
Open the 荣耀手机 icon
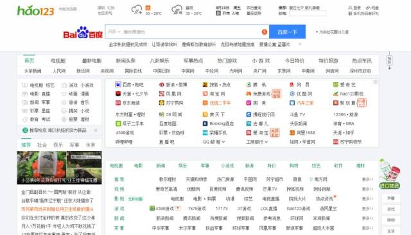pyautogui.click(x=205, y=133)
